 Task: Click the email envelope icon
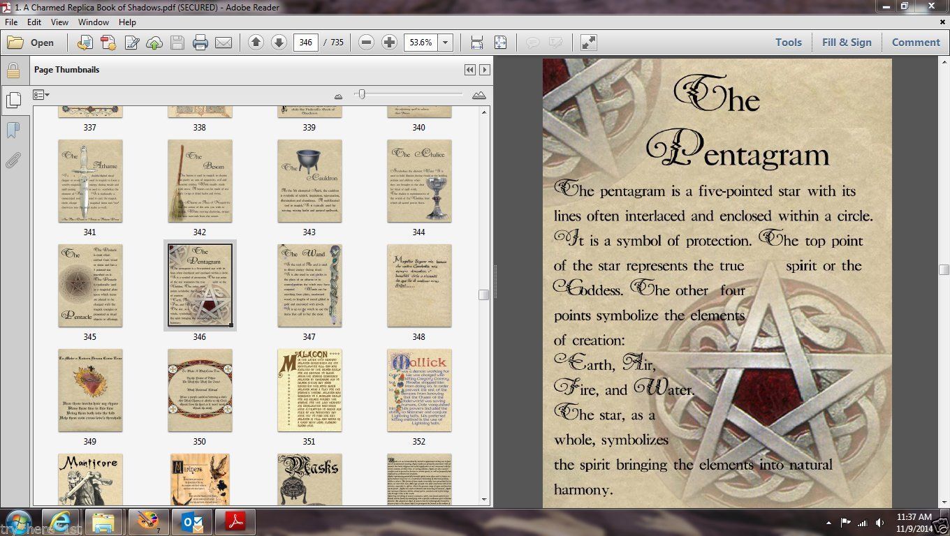click(224, 43)
